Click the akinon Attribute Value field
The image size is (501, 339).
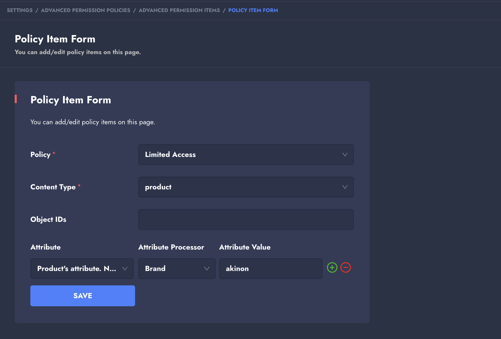point(271,269)
